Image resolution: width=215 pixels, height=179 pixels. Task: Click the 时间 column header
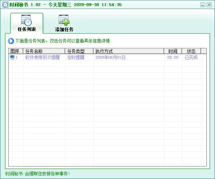coord(173,51)
